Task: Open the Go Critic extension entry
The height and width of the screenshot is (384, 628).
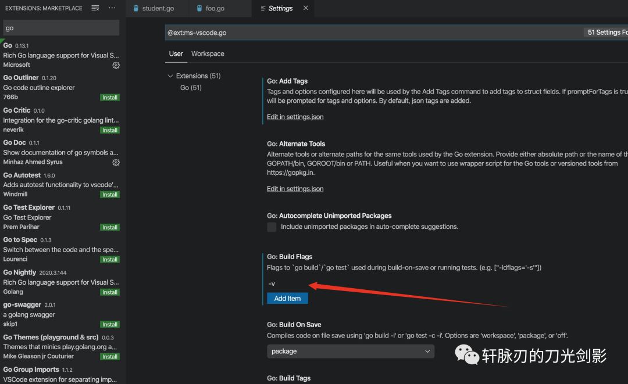Action: pos(61,120)
